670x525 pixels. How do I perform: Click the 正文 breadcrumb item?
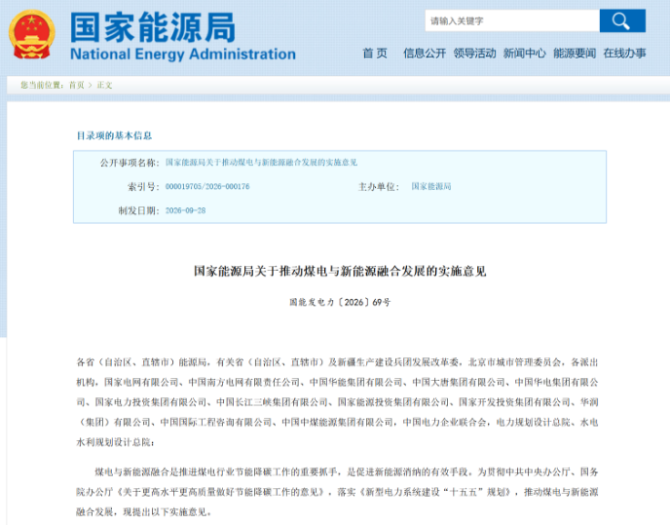pos(105,85)
